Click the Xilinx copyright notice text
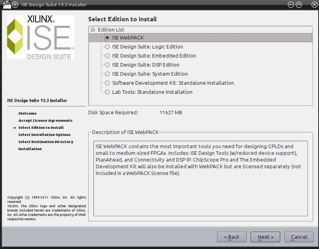This screenshot has width=319, height=249. coord(47,208)
